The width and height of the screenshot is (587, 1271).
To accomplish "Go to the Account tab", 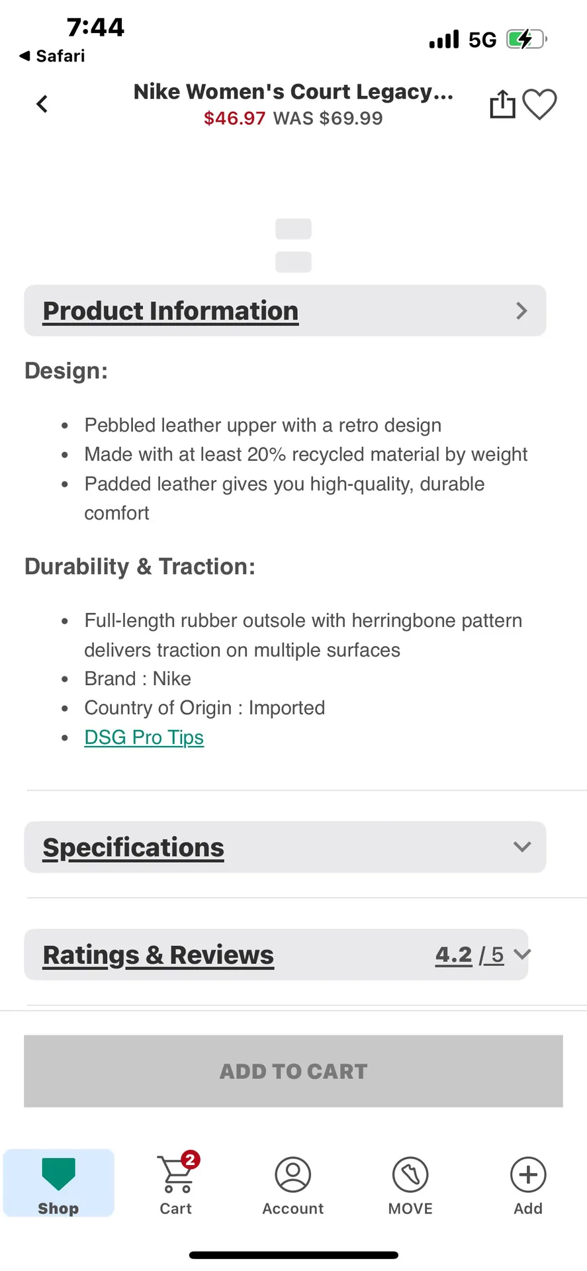I will coord(293,1183).
